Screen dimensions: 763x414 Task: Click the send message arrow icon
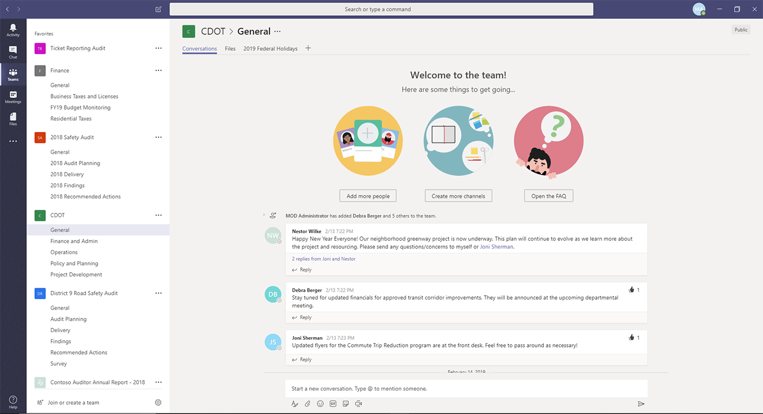[x=641, y=404]
